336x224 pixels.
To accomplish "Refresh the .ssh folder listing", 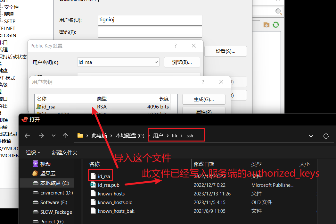I will [x=326, y=136].
